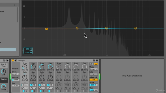Open the band 2 filter type dropdown
Screen dimensions: 166x93
tap(33, 88)
